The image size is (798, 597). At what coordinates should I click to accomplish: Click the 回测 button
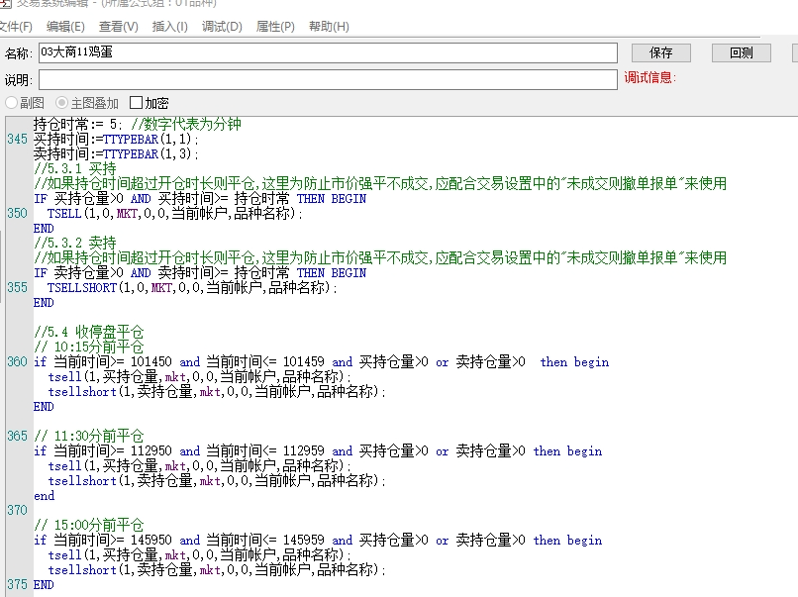click(741, 52)
